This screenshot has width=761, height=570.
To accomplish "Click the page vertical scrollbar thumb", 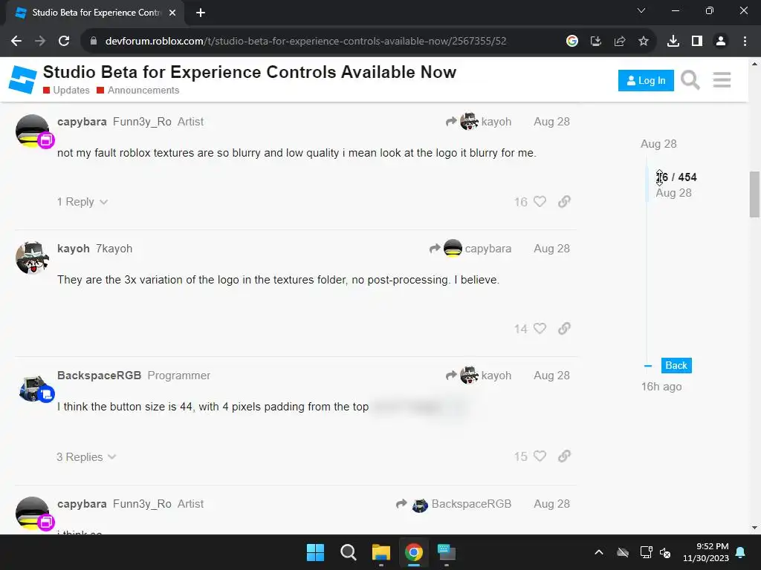I will click(x=754, y=194).
